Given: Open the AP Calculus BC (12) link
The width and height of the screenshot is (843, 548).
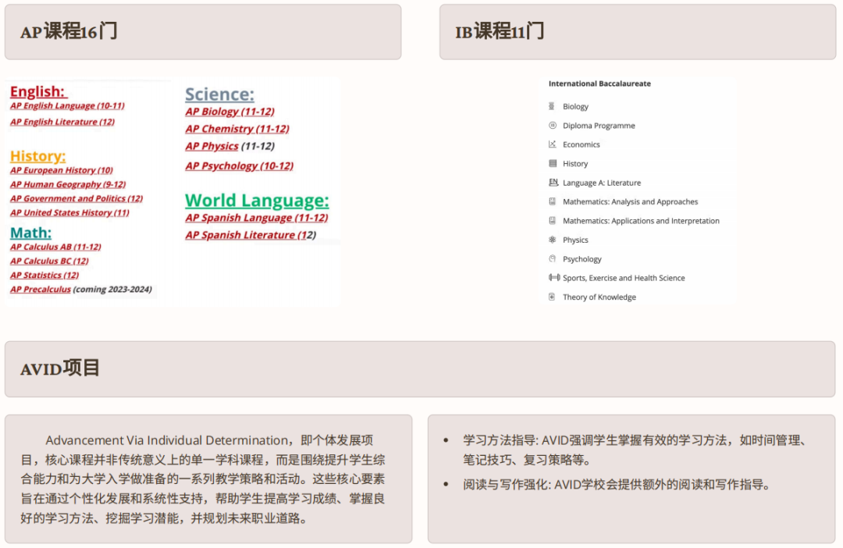Looking at the screenshot, I should [49, 261].
